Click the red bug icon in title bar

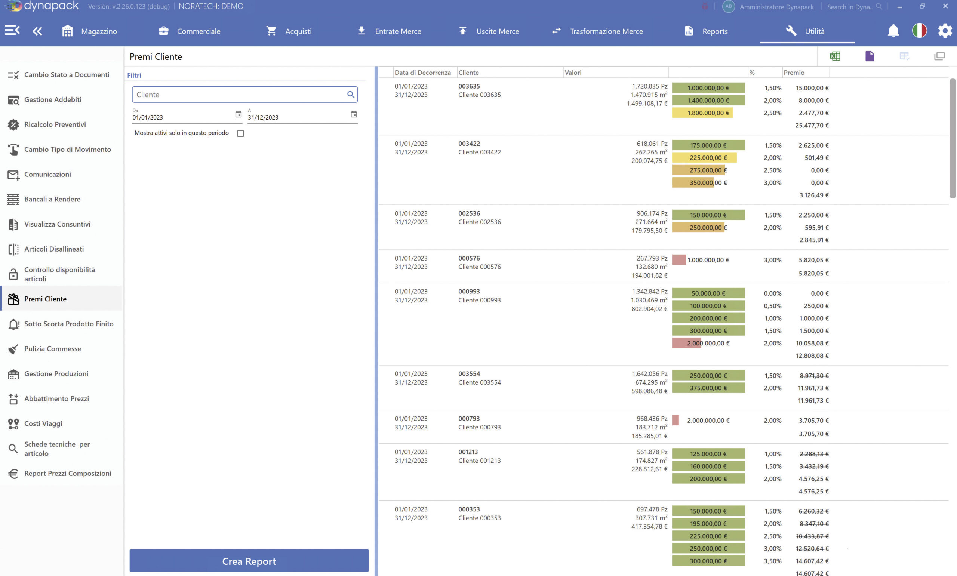pyautogui.click(x=705, y=7)
